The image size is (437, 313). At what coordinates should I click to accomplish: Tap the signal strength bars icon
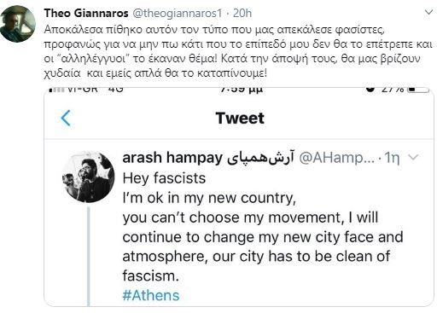[x=56, y=90]
